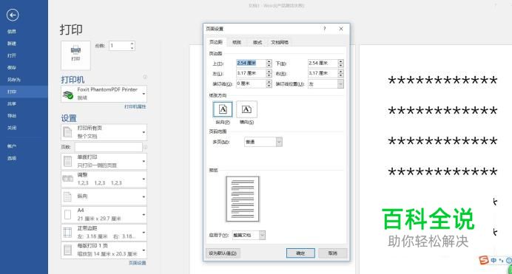Click the page icon on the 打印所有页 setting
This screenshot has height=274, width=512.
(67, 132)
